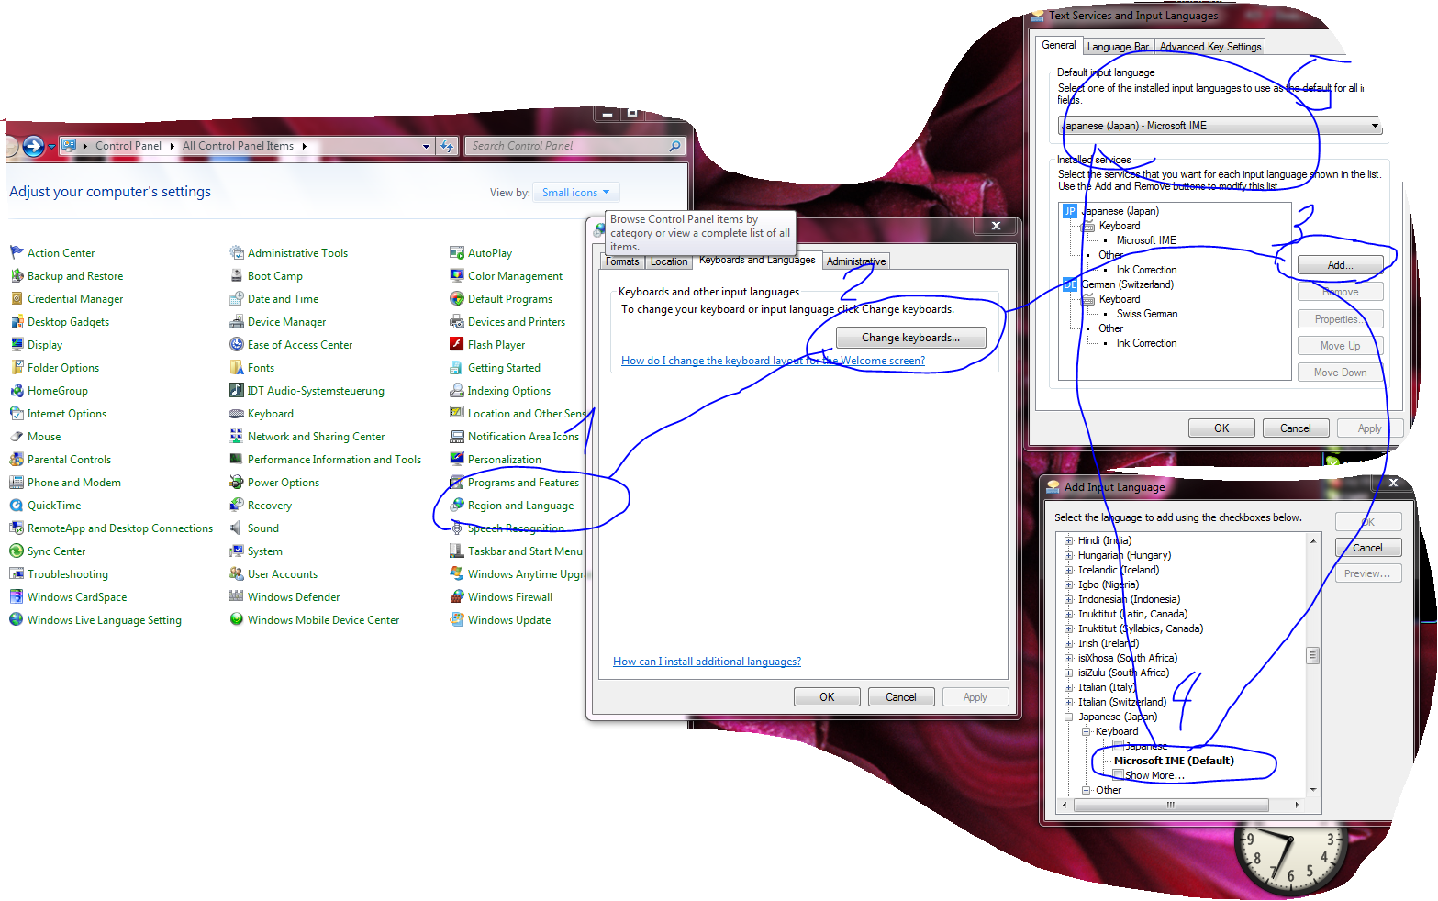This screenshot has width=1438, height=901.
Task: Change View by to Small icons
Action: [575, 192]
